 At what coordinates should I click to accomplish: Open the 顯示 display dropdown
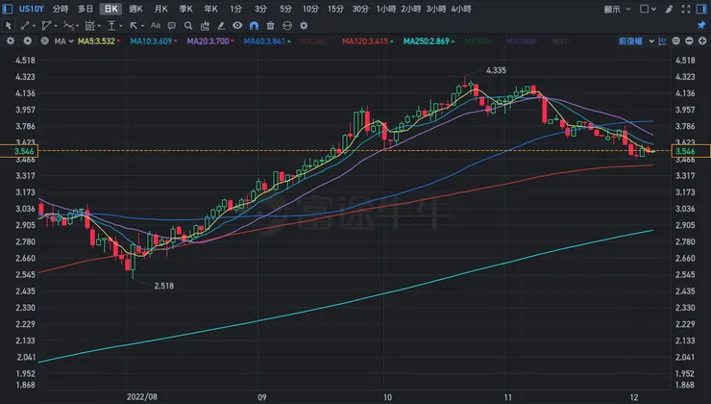point(617,9)
